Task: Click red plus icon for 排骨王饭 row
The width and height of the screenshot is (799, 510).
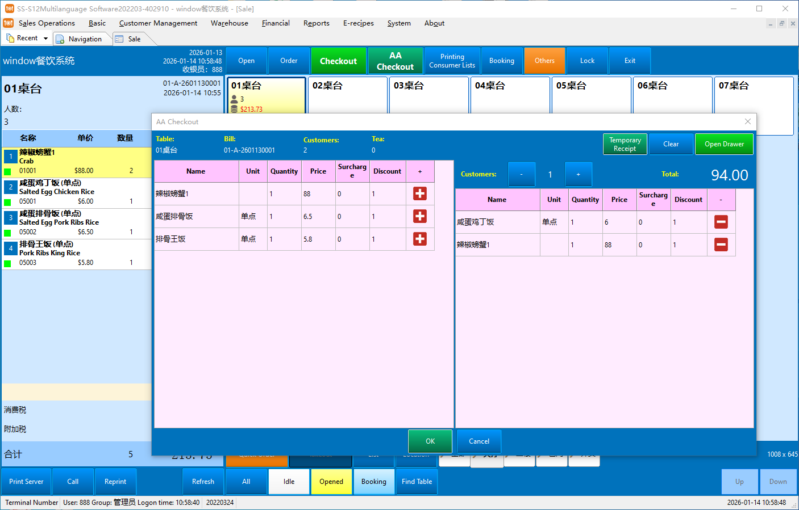Action: [x=420, y=239]
